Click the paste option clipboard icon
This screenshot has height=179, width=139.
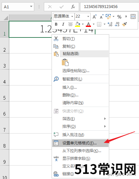coord(65,62)
